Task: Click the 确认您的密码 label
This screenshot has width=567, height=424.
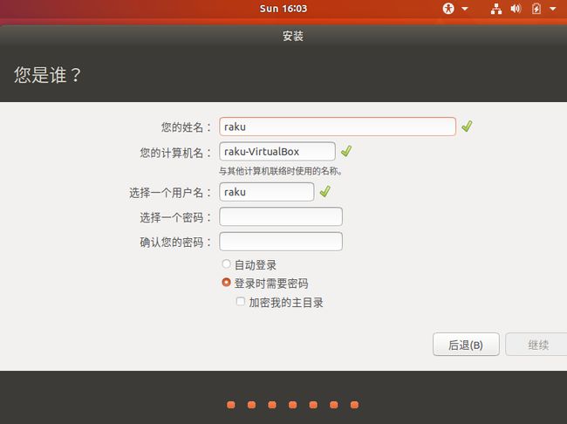Action: coord(175,242)
